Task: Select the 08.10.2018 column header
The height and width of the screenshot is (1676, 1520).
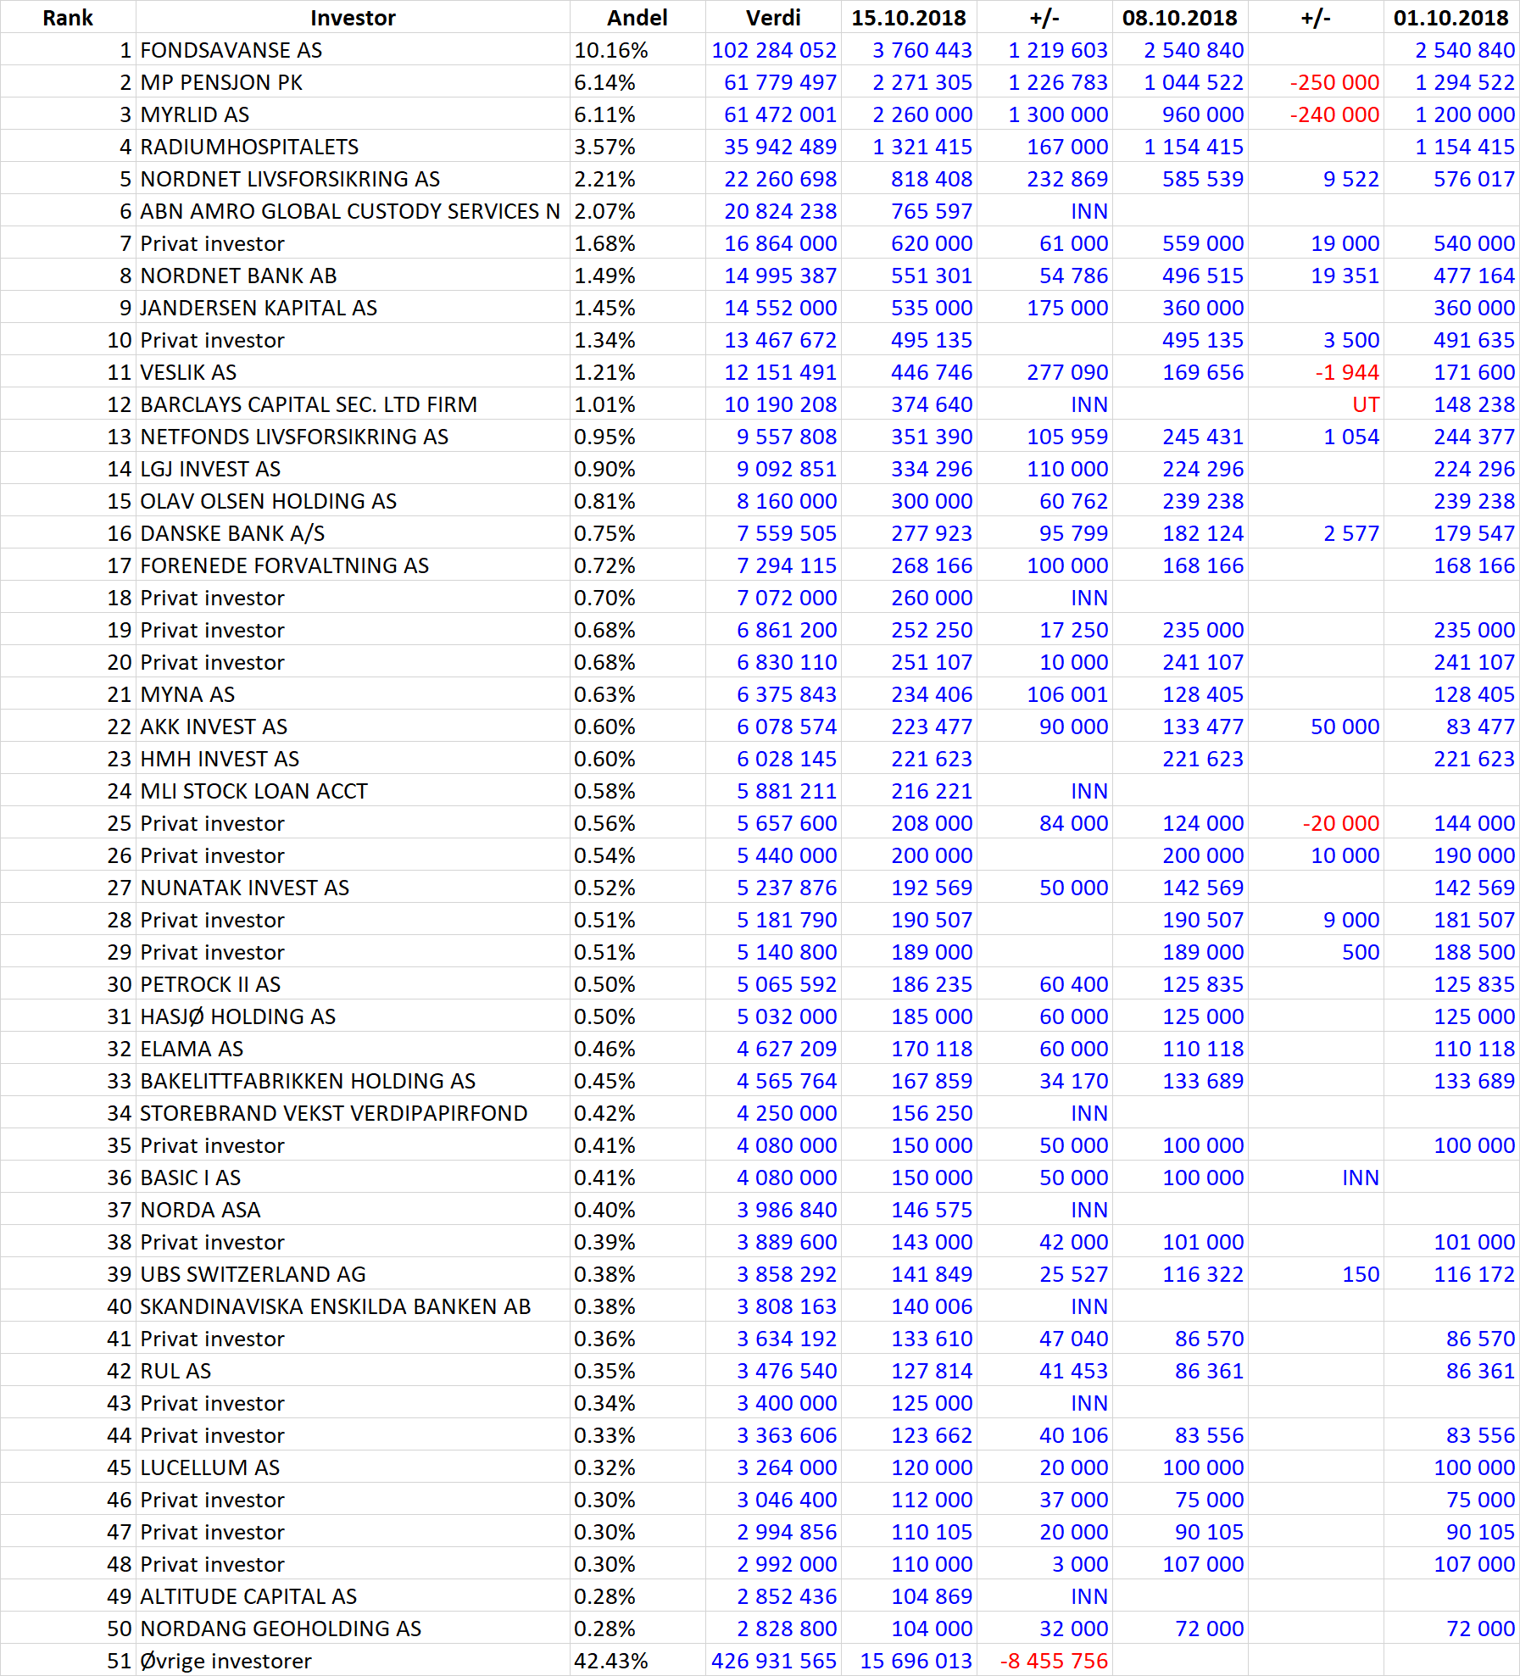Action: point(1180,18)
